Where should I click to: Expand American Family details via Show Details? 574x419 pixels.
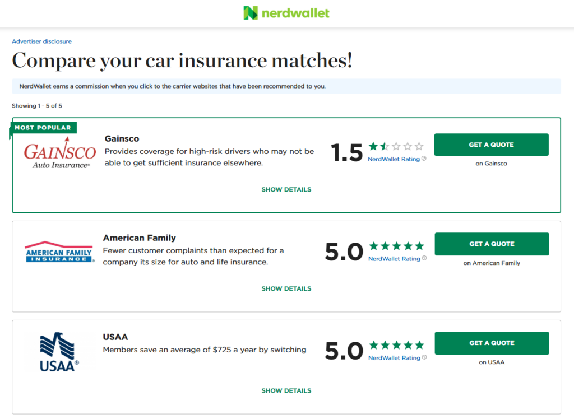pyautogui.click(x=286, y=288)
